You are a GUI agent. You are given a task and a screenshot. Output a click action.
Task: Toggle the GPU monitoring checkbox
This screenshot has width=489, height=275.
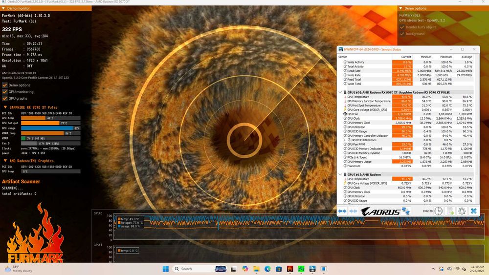pos(5,91)
